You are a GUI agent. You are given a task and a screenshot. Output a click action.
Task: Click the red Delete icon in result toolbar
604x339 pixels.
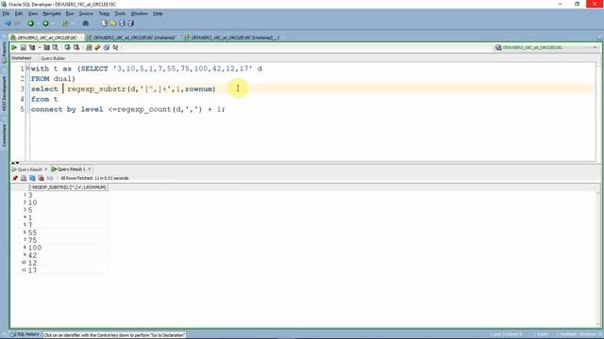point(41,178)
